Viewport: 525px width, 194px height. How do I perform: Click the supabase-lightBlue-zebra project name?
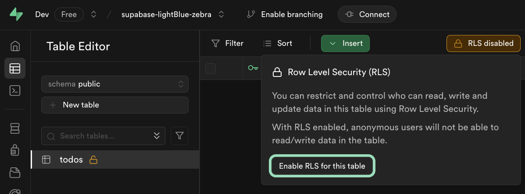[x=166, y=15]
